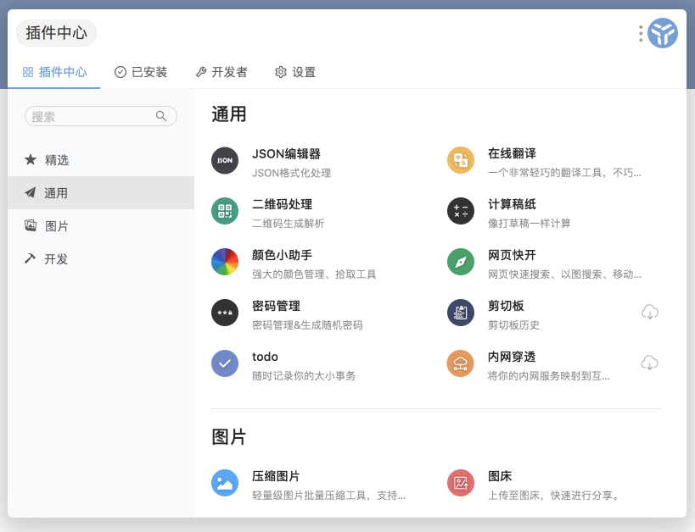This screenshot has width=695, height=532.
Task: Click the 颜色小助手 plugin title
Action: [x=282, y=255]
